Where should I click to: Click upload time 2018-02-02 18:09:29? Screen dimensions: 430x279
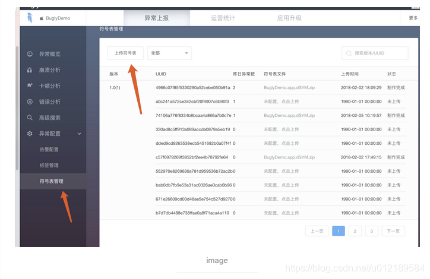[x=361, y=88]
